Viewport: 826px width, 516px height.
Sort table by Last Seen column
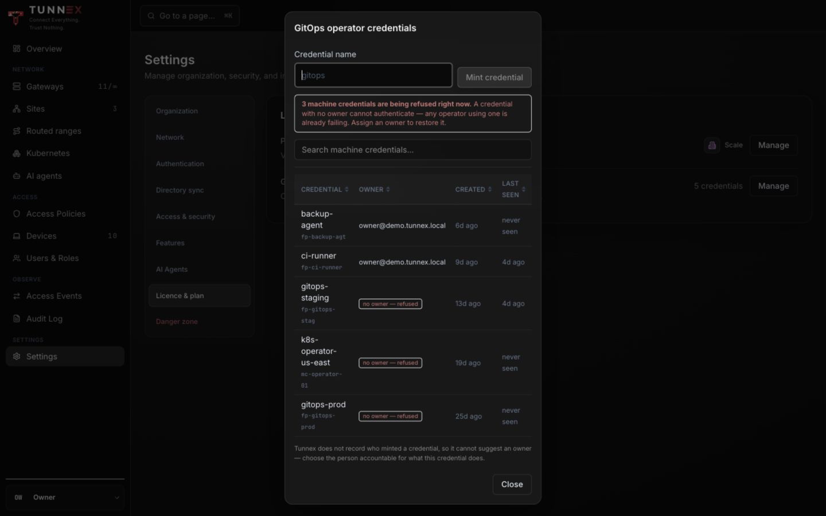pyautogui.click(x=513, y=189)
